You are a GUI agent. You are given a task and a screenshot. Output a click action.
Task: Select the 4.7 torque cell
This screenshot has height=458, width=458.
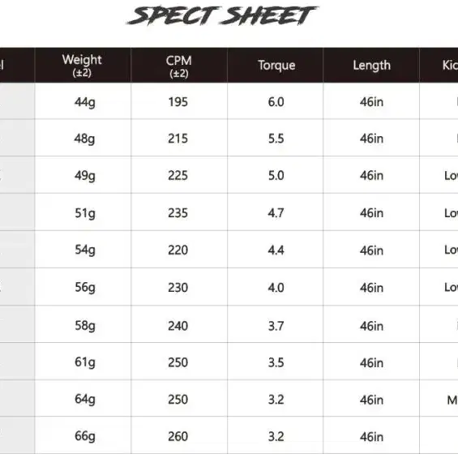click(276, 213)
